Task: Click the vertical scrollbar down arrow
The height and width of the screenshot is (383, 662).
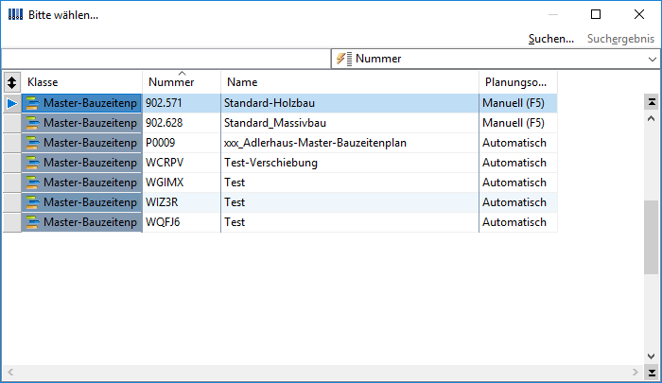Action: point(652,357)
